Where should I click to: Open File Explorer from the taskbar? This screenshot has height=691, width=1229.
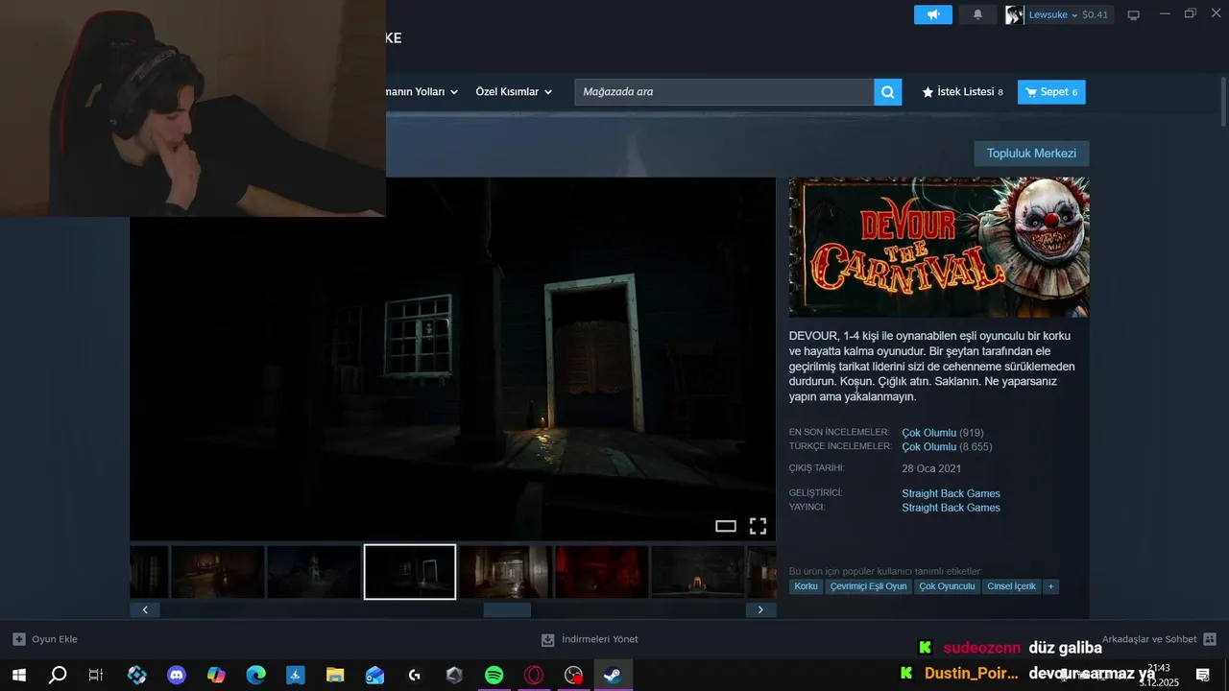pyautogui.click(x=335, y=675)
